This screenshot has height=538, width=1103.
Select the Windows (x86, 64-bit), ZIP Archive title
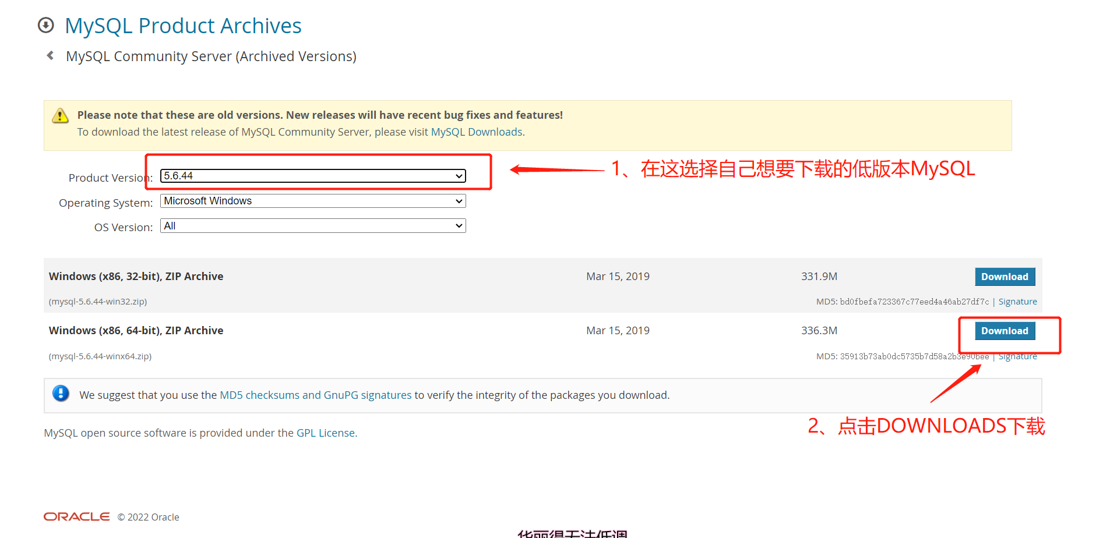pyautogui.click(x=136, y=331)
